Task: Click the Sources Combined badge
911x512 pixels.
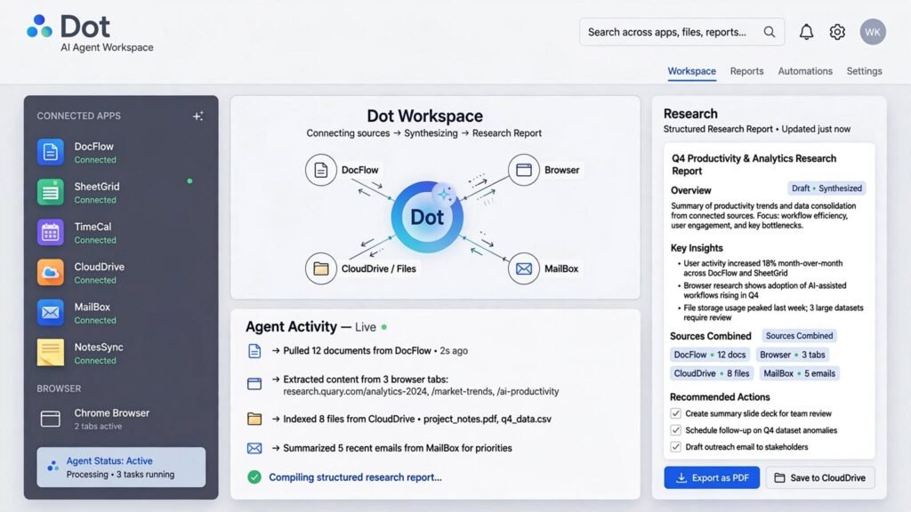Action: [799, 335]
